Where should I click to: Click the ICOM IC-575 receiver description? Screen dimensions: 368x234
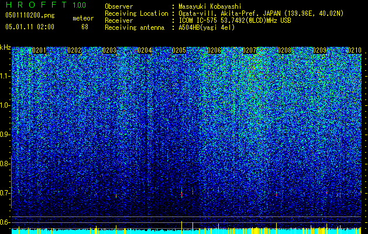click(x=235, y=20)
